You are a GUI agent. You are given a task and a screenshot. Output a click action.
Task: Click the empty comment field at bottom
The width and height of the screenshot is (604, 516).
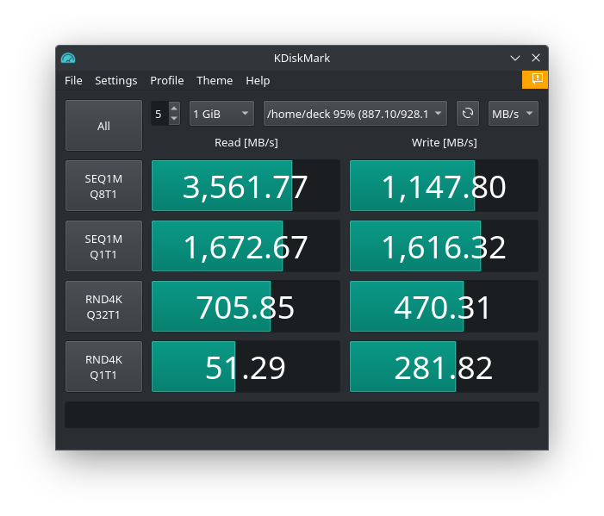(302, 414)
